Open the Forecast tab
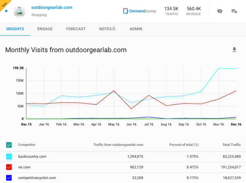246x183 pixels. tap(76, 29)
